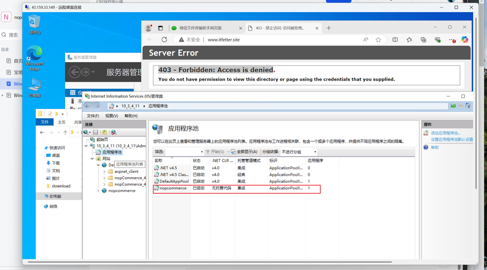
Task: Collapse the 10_3_4_11 server node
Action: [86, 145]
